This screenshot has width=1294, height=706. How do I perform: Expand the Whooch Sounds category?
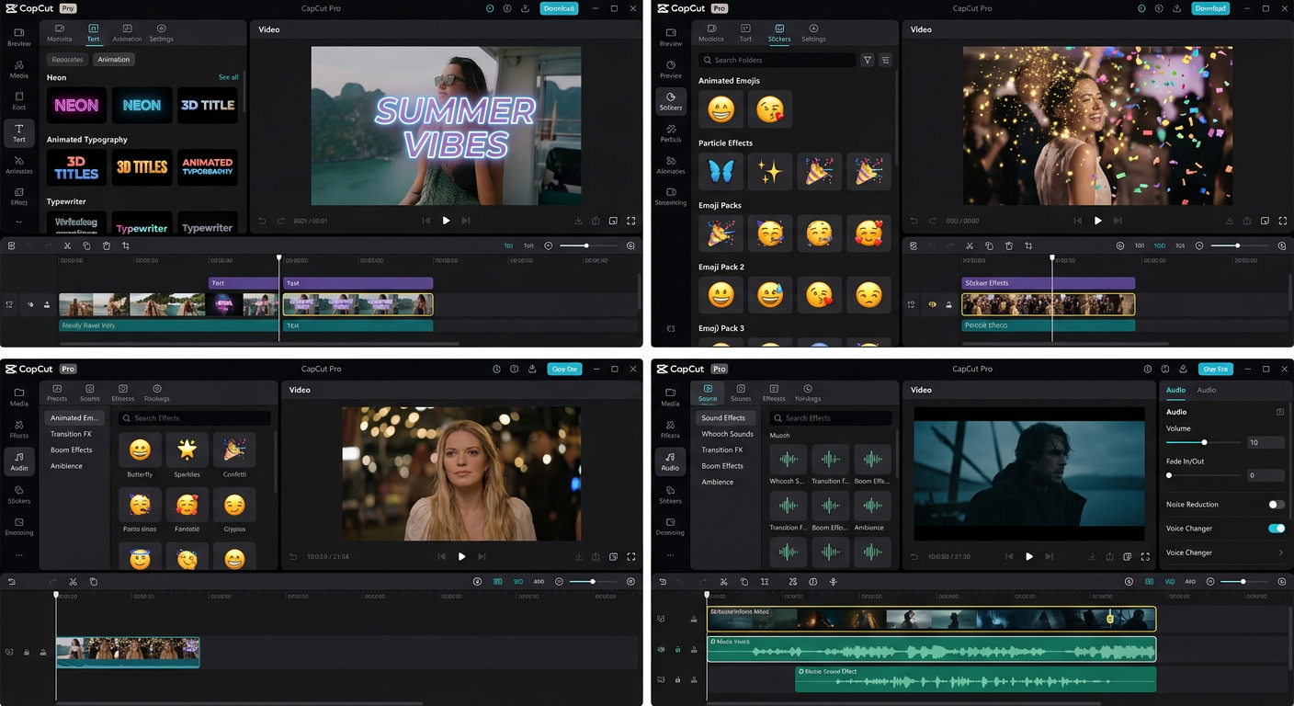727,434
